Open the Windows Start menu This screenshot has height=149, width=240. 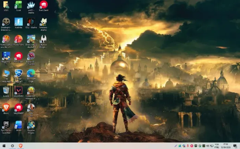pos(4,146)
